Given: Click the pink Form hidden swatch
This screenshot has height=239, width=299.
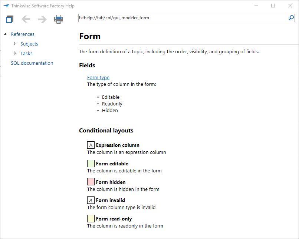Looking at the screenshot, I should [91, 182].
